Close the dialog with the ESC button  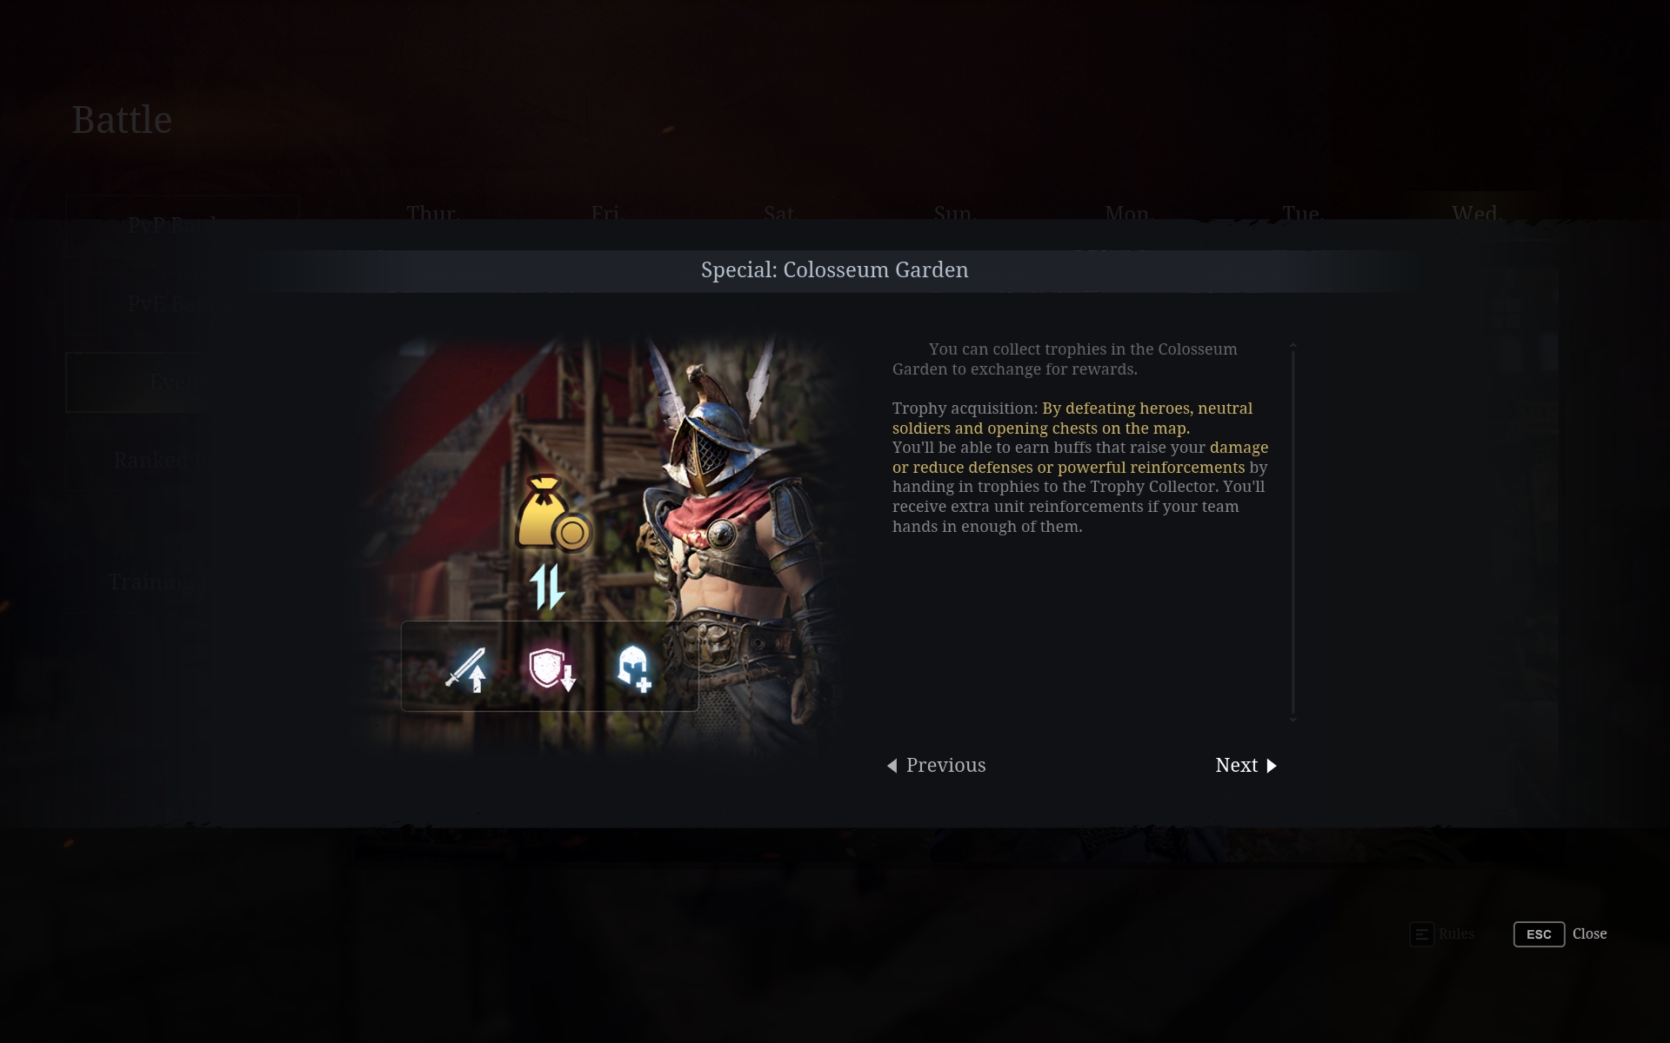pos(1539,934)
